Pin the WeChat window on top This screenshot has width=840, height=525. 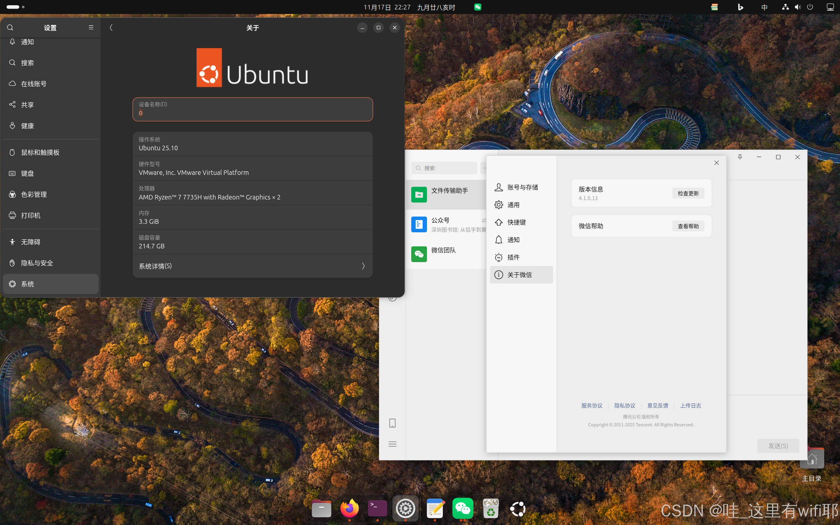(x=740, y=157)
